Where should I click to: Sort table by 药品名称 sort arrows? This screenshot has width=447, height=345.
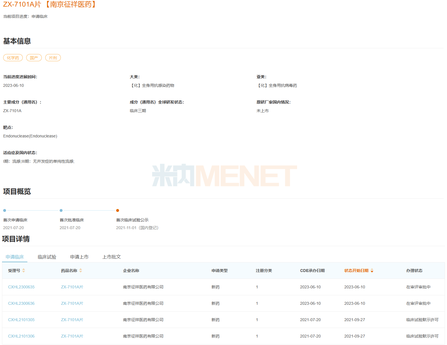pos(81,271)
